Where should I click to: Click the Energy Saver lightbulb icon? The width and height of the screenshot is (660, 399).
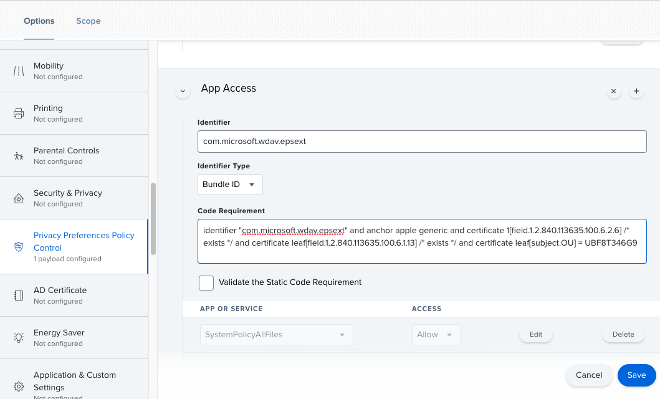tap(19, 338)
